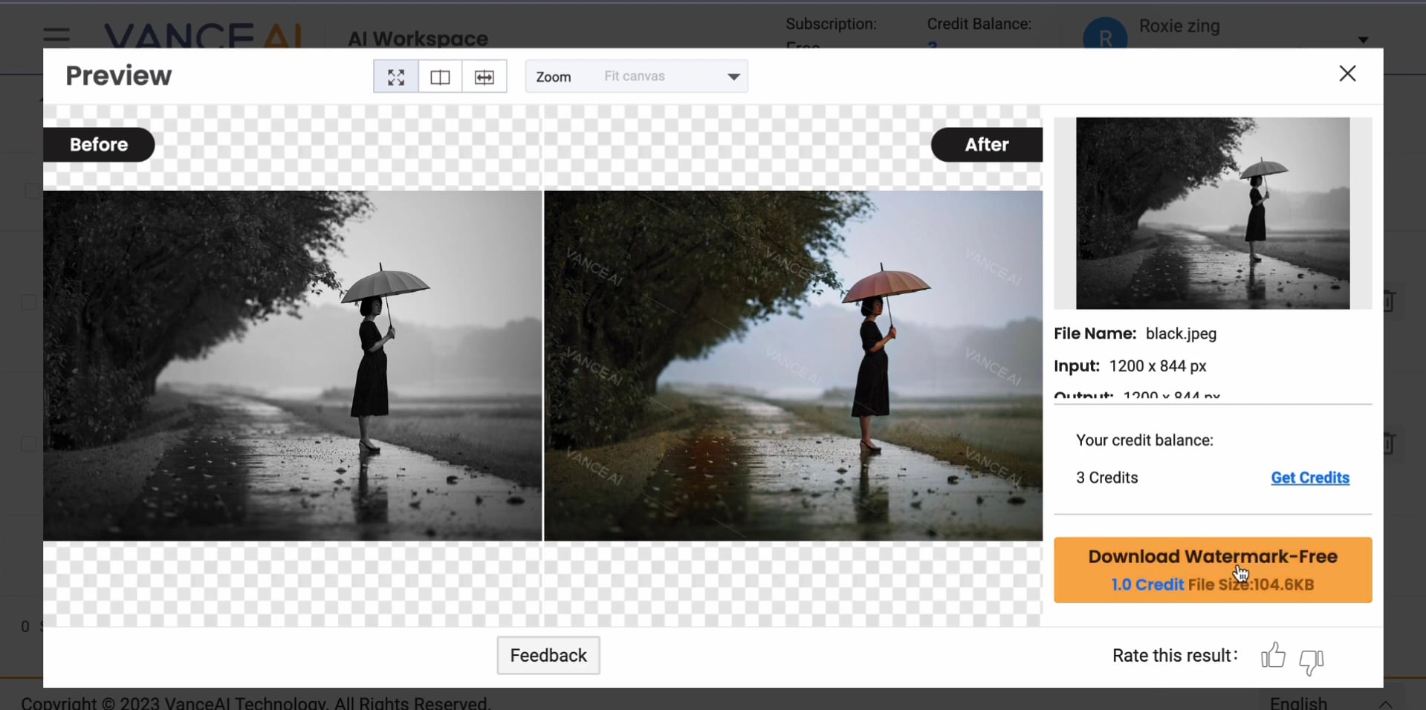
Task: Click the file name black.jpeg text
Action: (1181, 333)
